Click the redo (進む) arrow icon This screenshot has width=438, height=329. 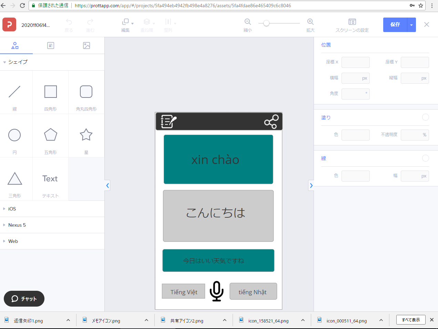coord(90,22)
